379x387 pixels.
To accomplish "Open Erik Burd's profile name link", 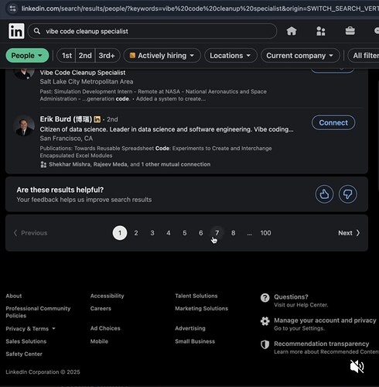I will pyautogui.click(x=66, y=119).
